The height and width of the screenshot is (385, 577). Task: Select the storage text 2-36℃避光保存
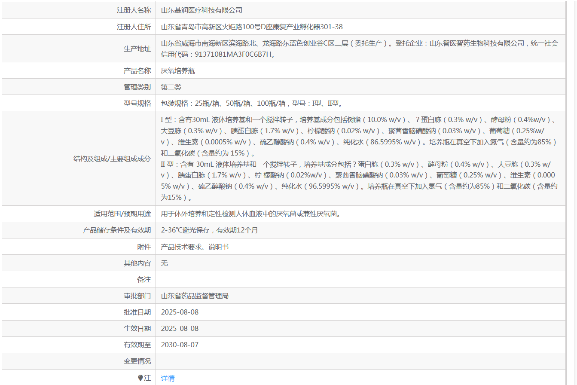coord(209,230)
